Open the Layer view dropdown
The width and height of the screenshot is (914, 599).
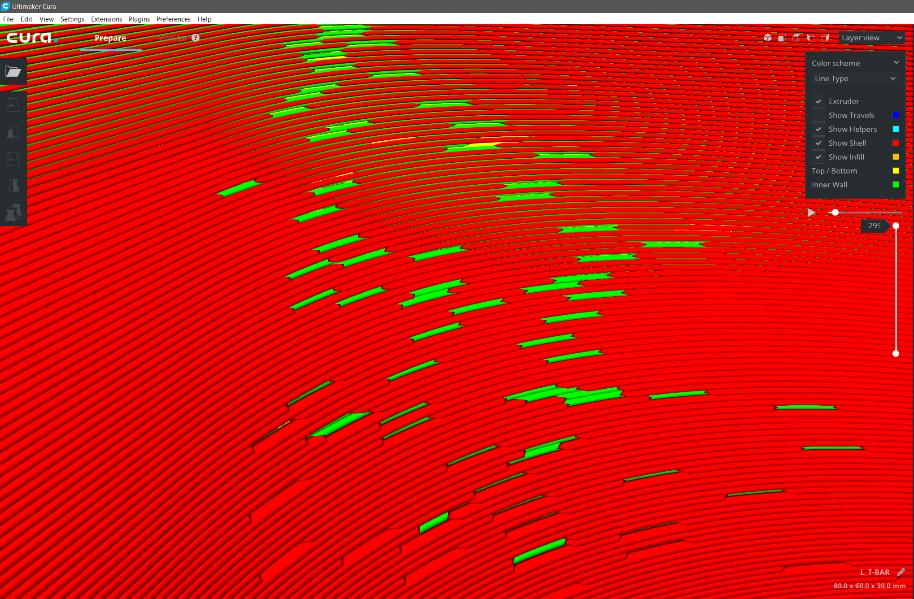871,38
